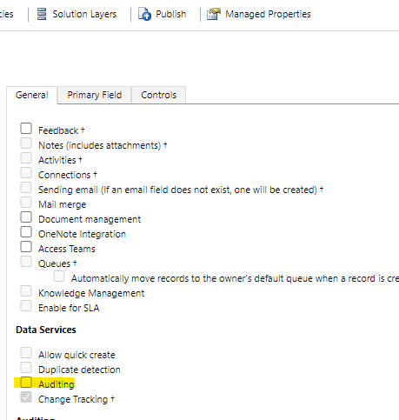Toggle Knowledge Management checkbox
Screen dimensions: 399x420
click(x=26, y=290)
